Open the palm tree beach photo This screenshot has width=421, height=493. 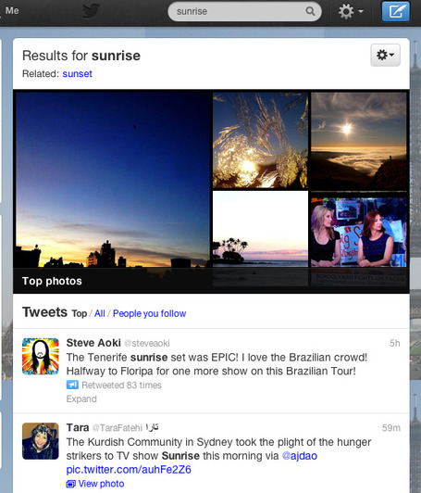click(260, 229)
